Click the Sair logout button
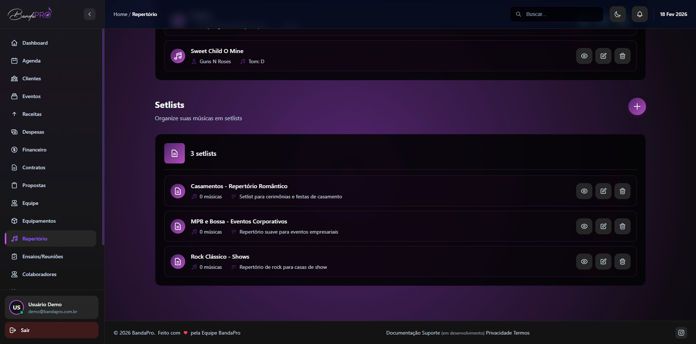Viewport: 696px width, 344px height. pyautogui.click(x=51, y=330)
